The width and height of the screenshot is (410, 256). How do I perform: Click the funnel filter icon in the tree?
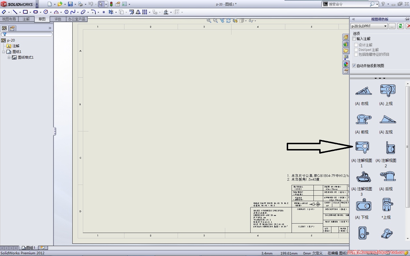(x=5, y=34)
